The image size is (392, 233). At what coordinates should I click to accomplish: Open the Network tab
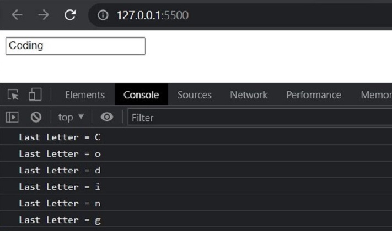click(x=249, y=95)
